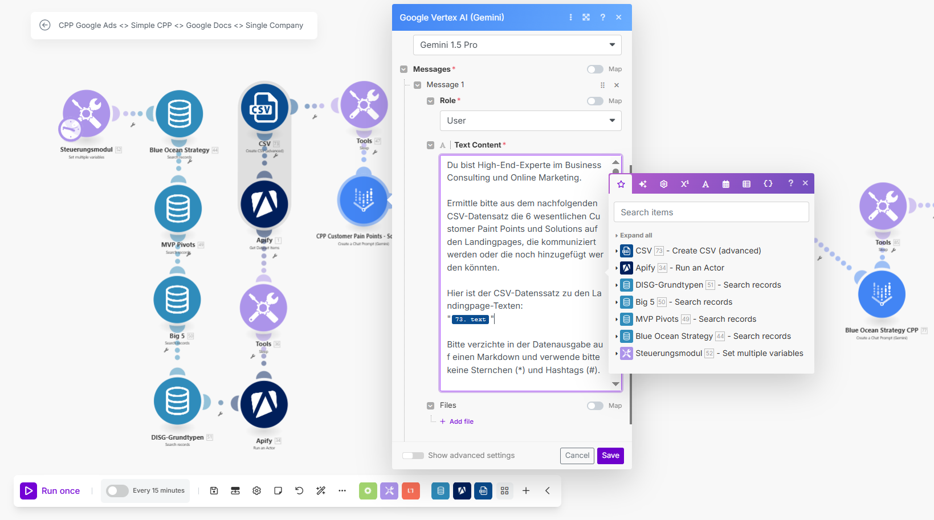The image size is (934, 520).
Task: Click the green flow control tools icon
Action: point(368,490)
